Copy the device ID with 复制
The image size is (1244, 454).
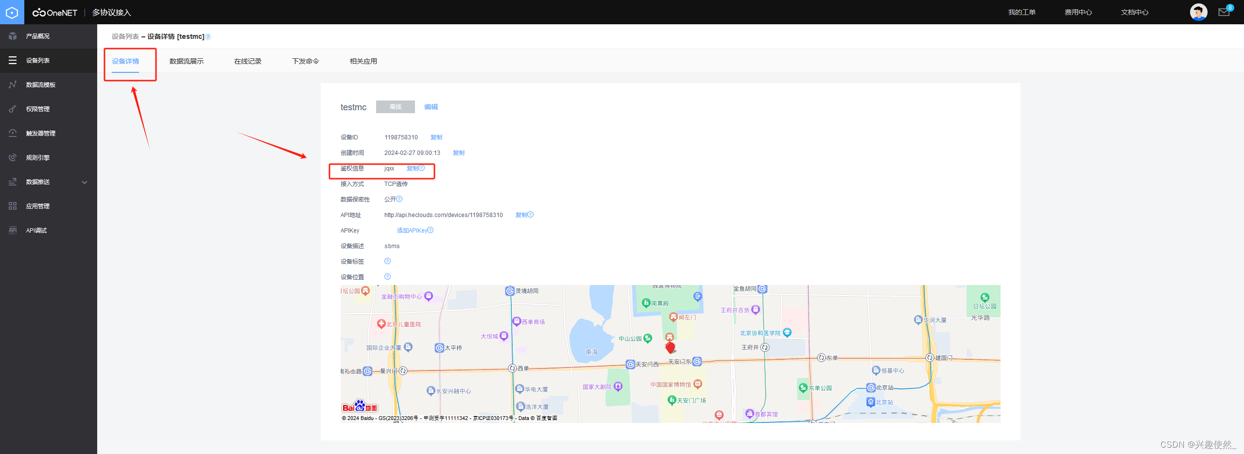[436, 137]
